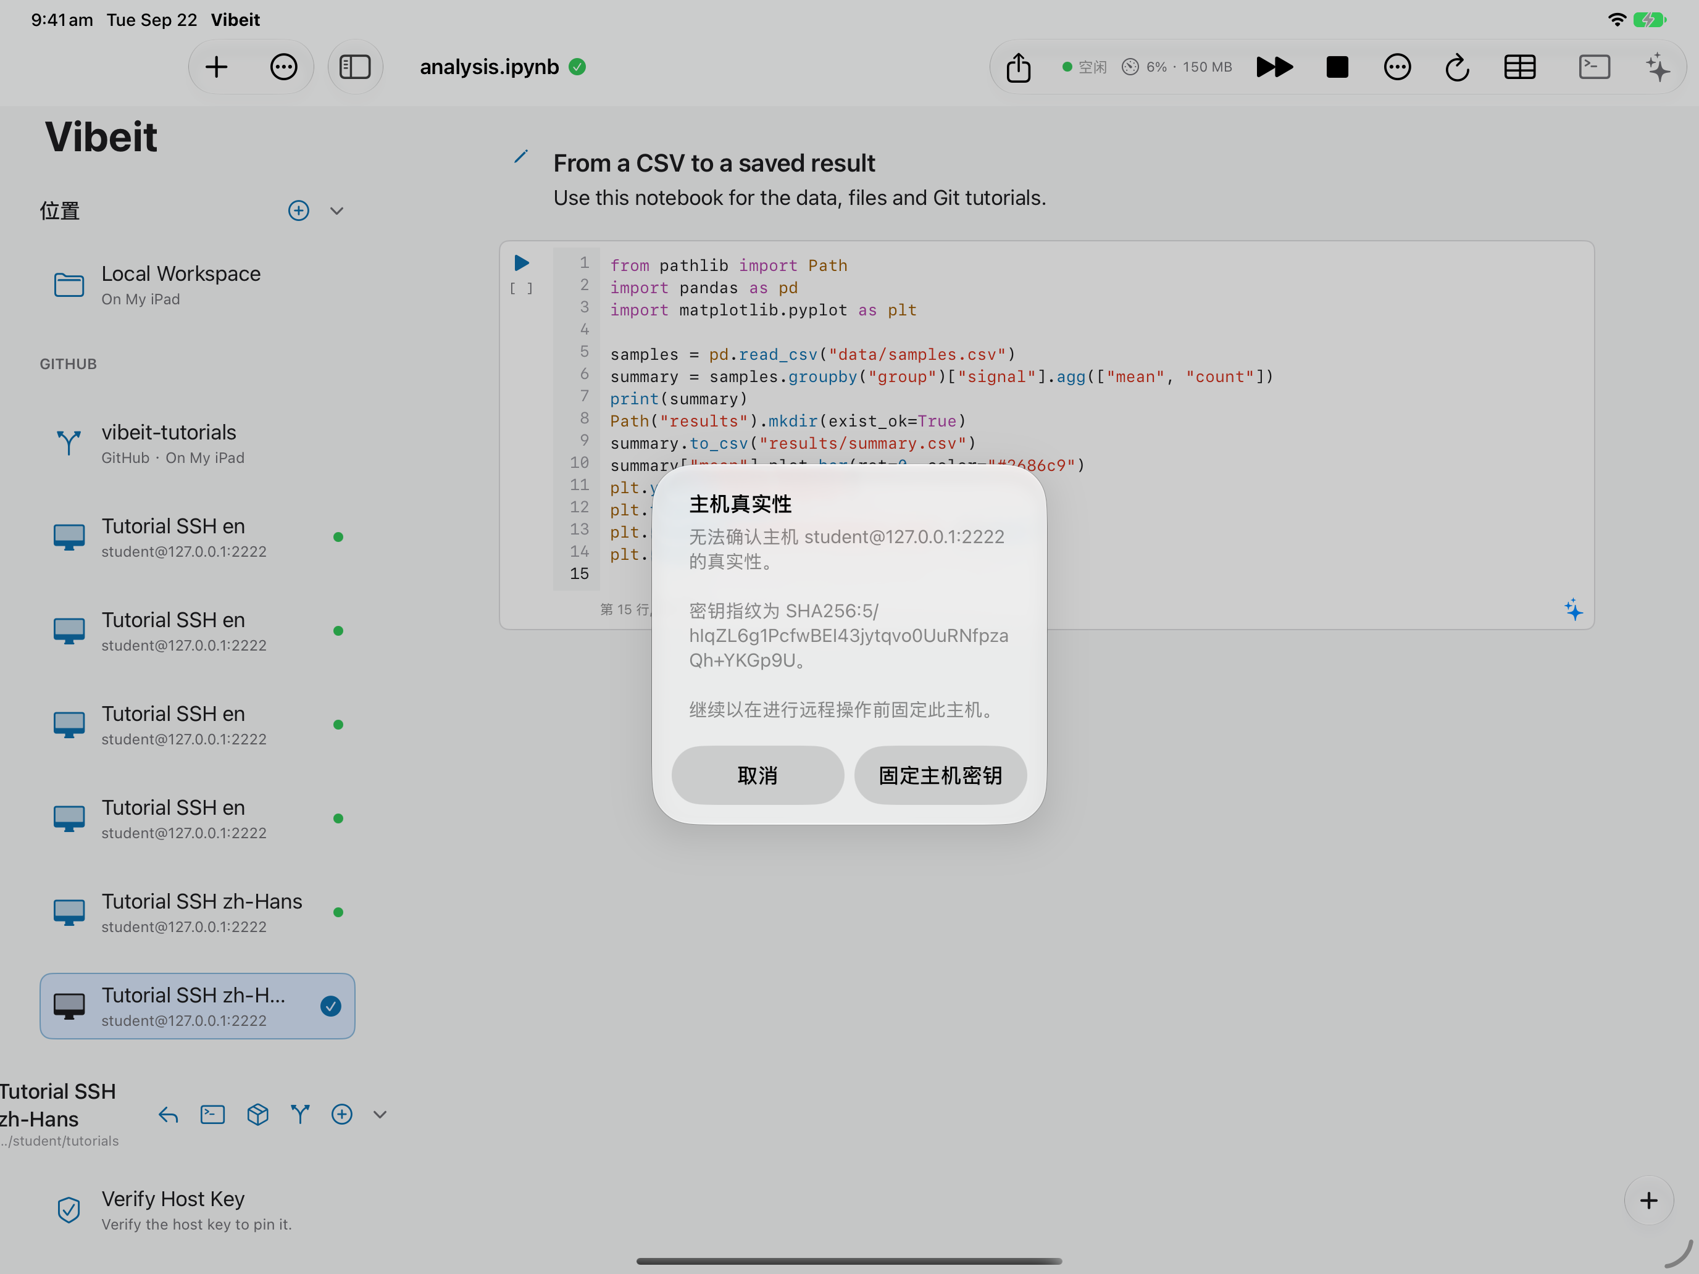Viewport: 1699px width, 1274px height.
Task: Click the shield icon beside Verify Host Key
Action: tap(69, 1210)
